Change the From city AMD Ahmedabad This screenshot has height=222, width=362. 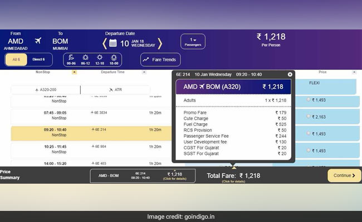coord(16,41)
